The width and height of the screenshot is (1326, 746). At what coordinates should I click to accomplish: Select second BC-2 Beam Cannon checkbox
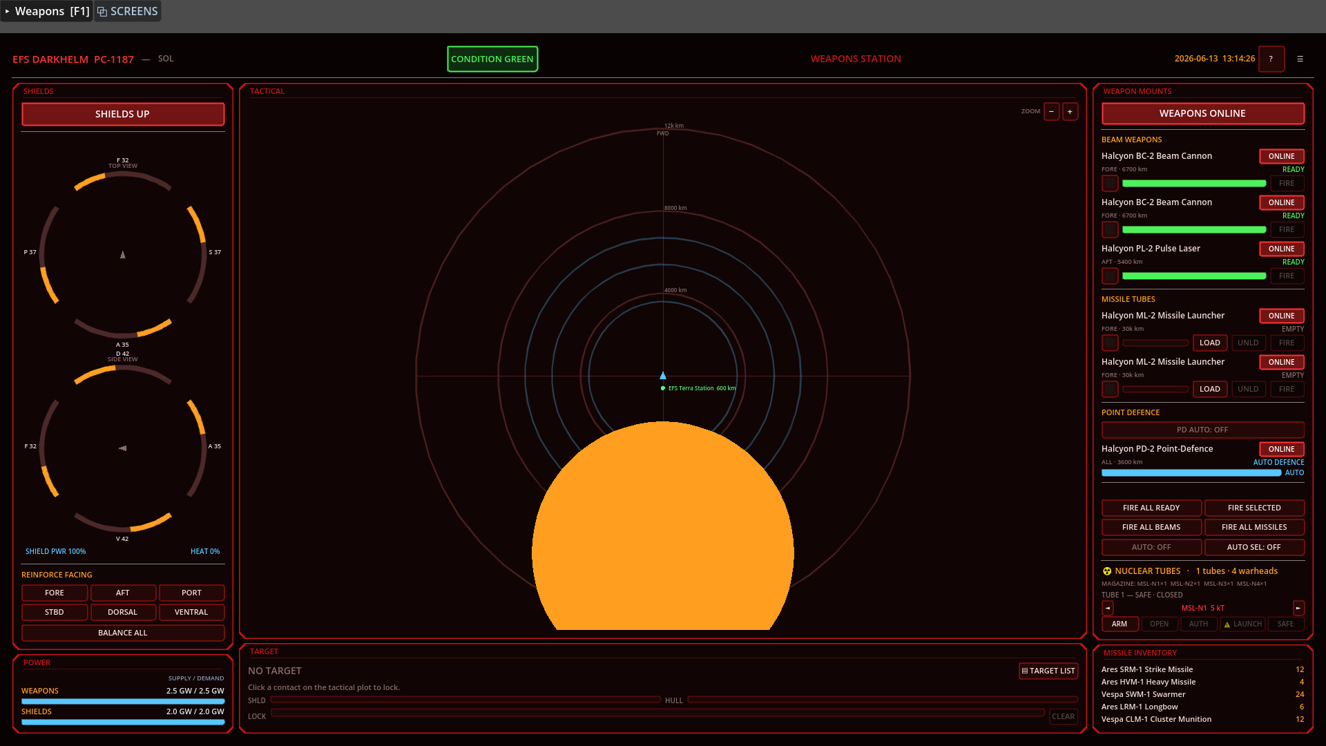[x=1109, y=230]
